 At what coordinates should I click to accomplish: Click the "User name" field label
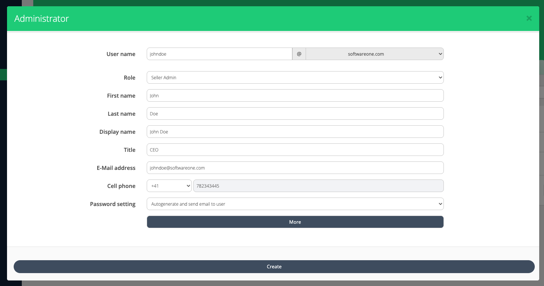coord(121,54)
